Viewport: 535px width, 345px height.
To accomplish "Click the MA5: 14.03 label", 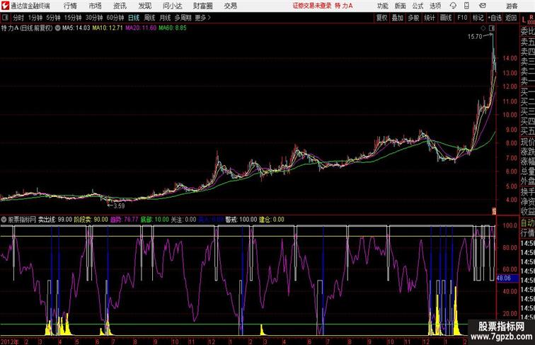I will 76,28.
